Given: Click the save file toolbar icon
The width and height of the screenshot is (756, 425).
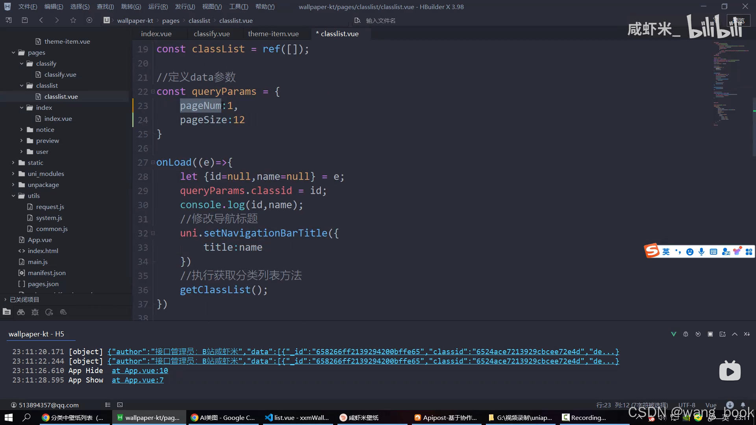Looking at the screenshot, I should click(24, 20).
